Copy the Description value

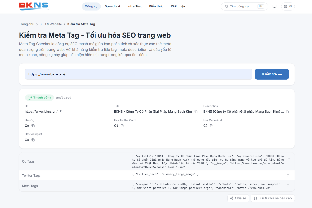[287, 112]
